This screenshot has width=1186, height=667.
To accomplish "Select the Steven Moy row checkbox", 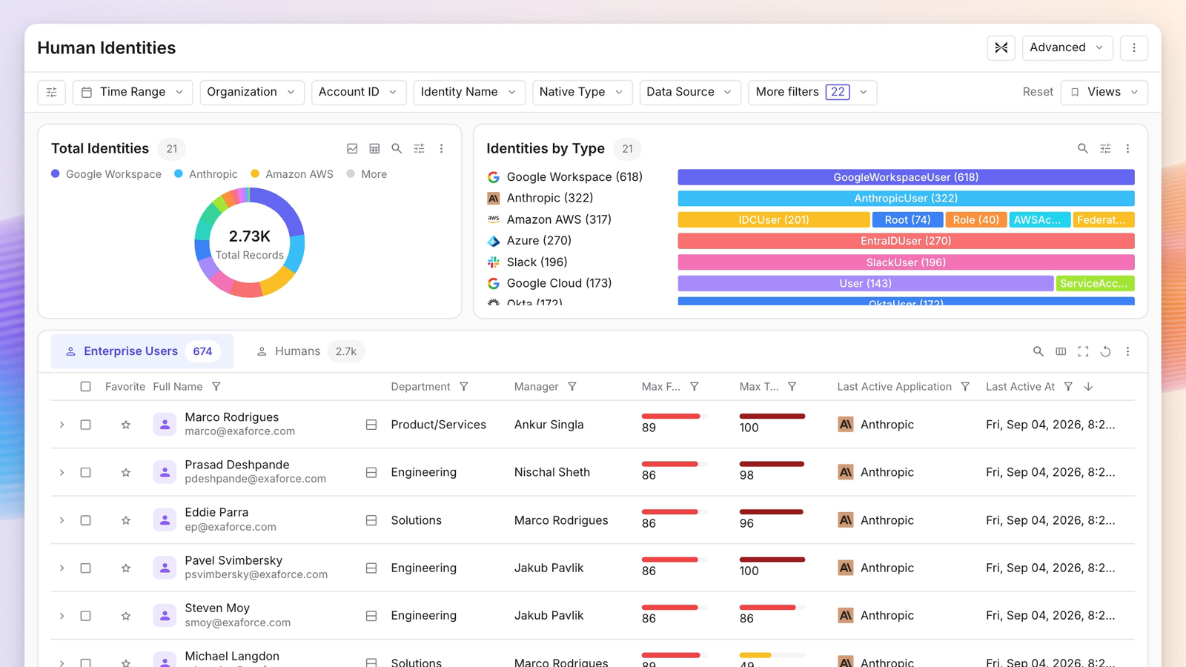I will pyautogui.click(x=86, y=616).
